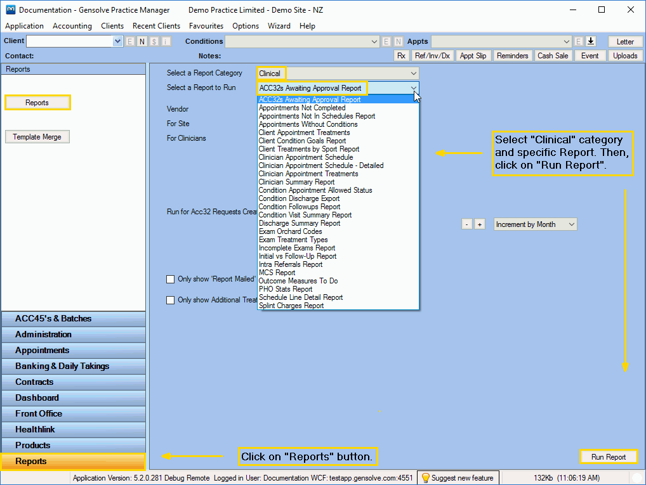Open the Favourites menu

[x=206, y=26]
